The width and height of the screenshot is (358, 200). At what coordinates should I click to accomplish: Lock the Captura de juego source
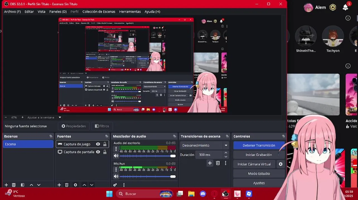105,144
